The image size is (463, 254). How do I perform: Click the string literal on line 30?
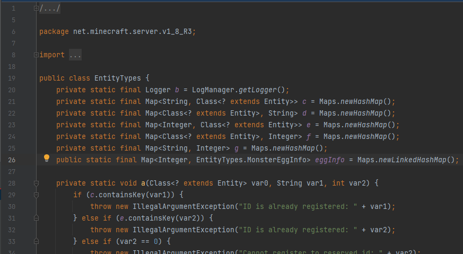(298, 207)
